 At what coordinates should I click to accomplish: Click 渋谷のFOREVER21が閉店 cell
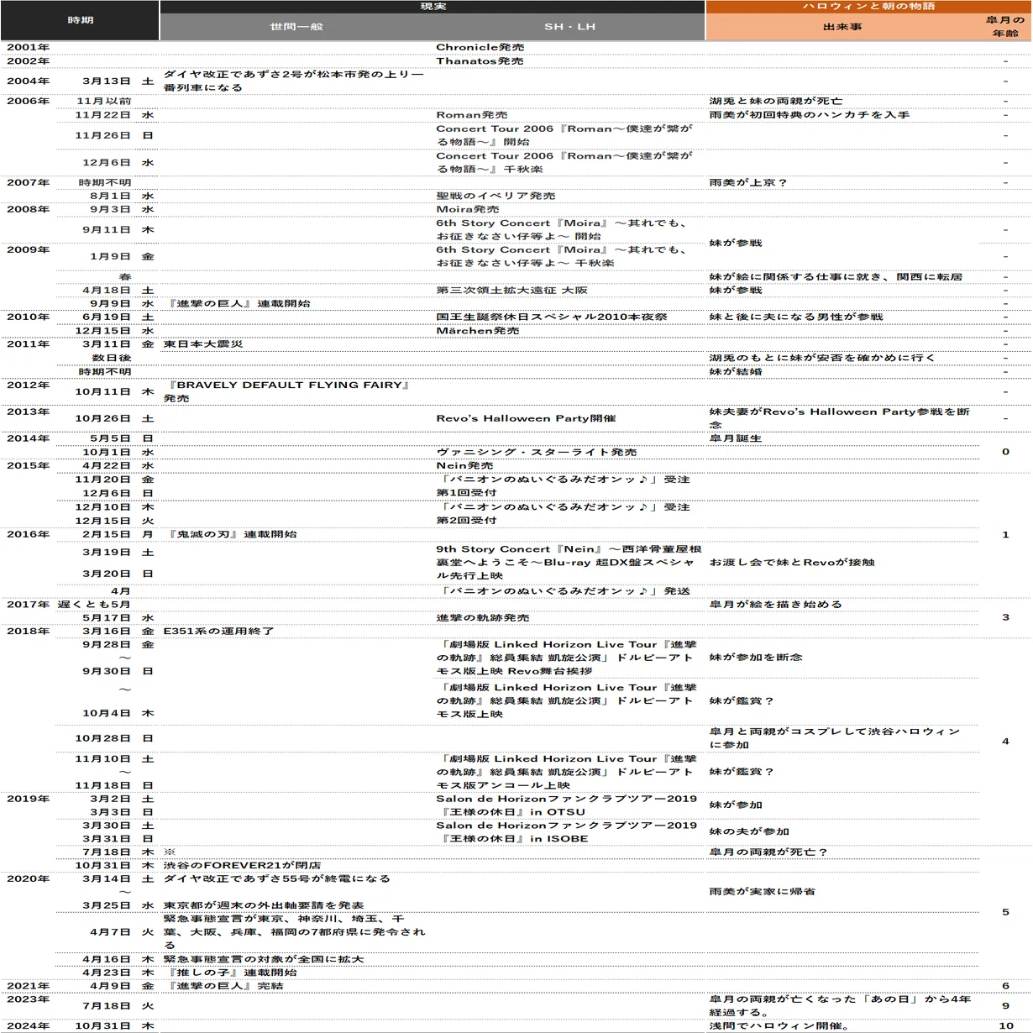click(x=243, y=866)
